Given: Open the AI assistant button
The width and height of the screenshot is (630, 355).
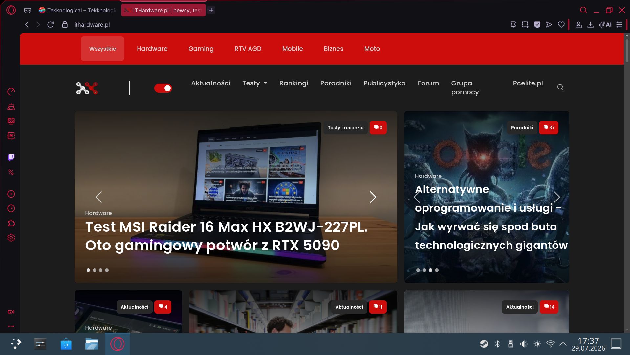Looking at the screenshot, I should [x=605, y=25].
